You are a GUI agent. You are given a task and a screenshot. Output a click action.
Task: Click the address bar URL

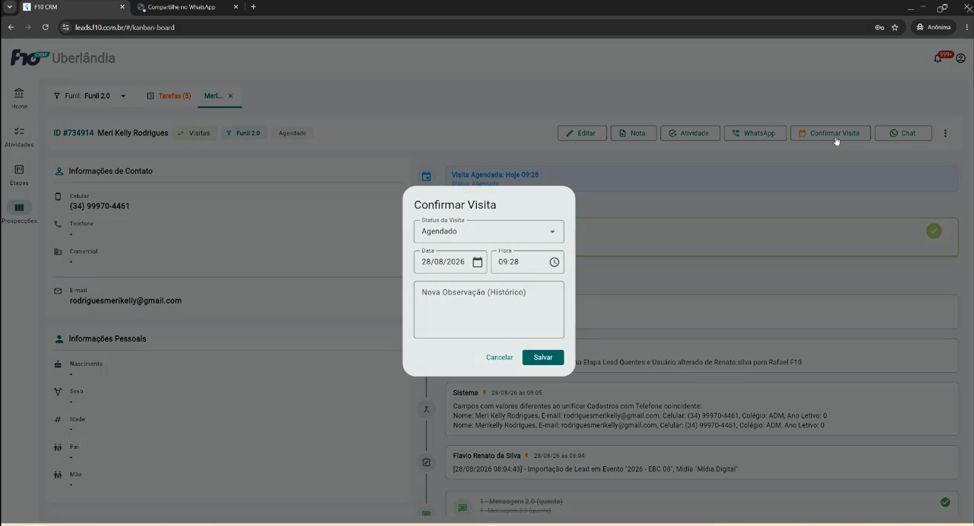125,27
